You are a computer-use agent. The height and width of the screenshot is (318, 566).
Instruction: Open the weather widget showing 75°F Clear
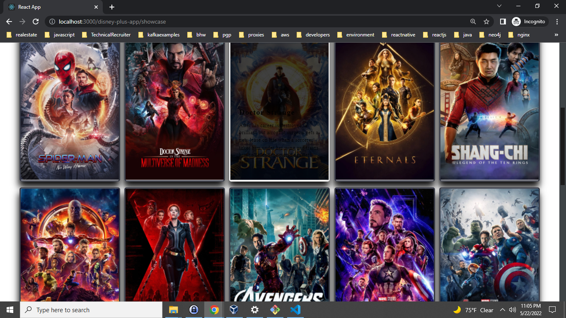pos(473,310)
